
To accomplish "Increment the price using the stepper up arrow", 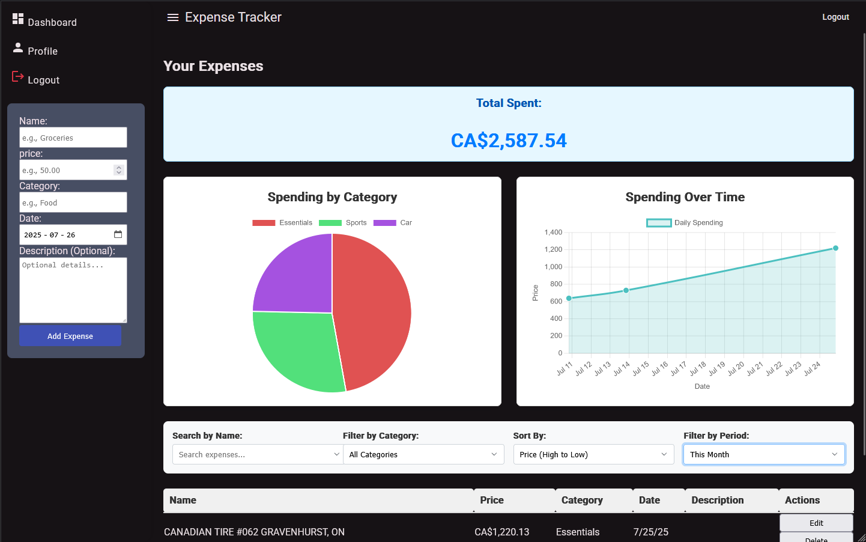I will tap(118, 166).
